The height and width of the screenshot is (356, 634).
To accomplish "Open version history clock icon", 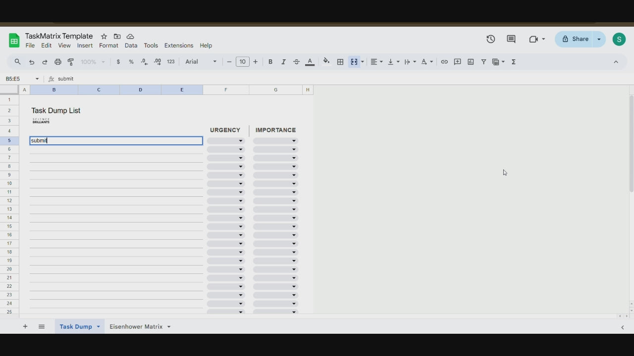I will pyautogui.click(x=490, y=39).
